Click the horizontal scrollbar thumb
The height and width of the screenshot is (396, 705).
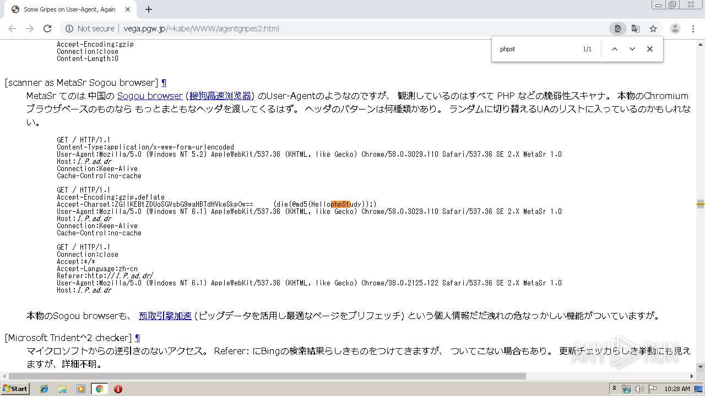267,376
